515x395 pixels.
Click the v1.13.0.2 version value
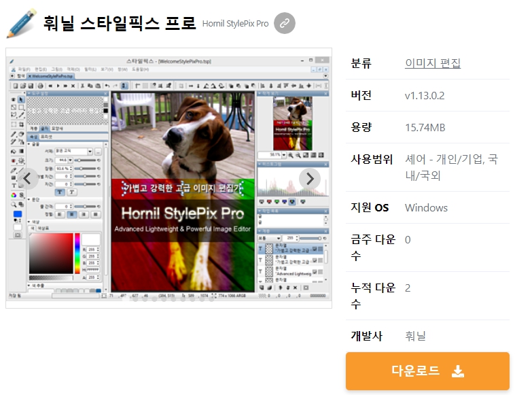coord(425,96)
